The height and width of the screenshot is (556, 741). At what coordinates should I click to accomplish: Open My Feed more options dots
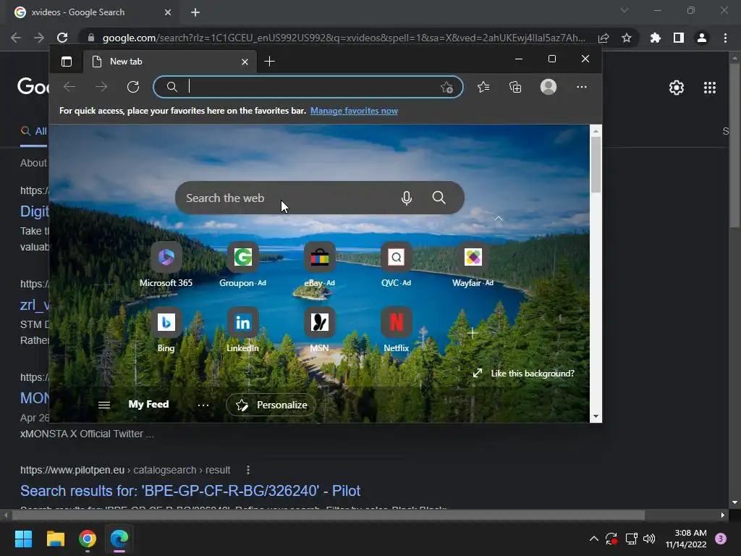coord(203,405)
